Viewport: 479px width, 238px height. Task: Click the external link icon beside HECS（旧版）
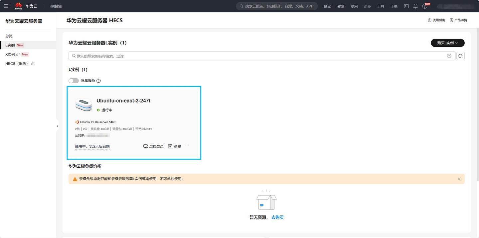[33, 64]
